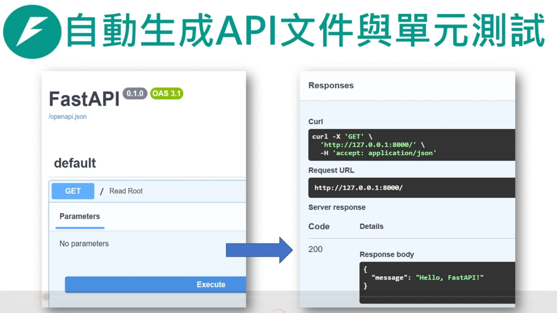Click the FastAPI lightning logo icon
Screen dimensions: 557x313
pos(32,32)
